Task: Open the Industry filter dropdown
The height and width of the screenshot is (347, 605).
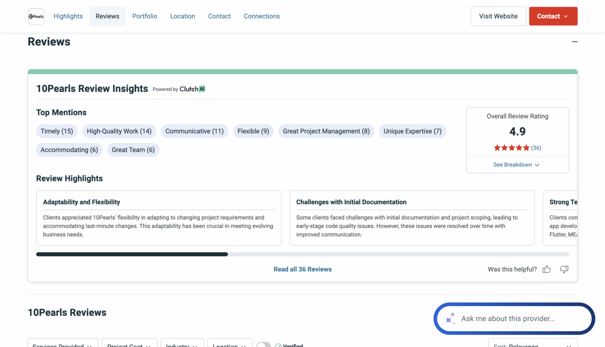Action: (x=182, y=343)
